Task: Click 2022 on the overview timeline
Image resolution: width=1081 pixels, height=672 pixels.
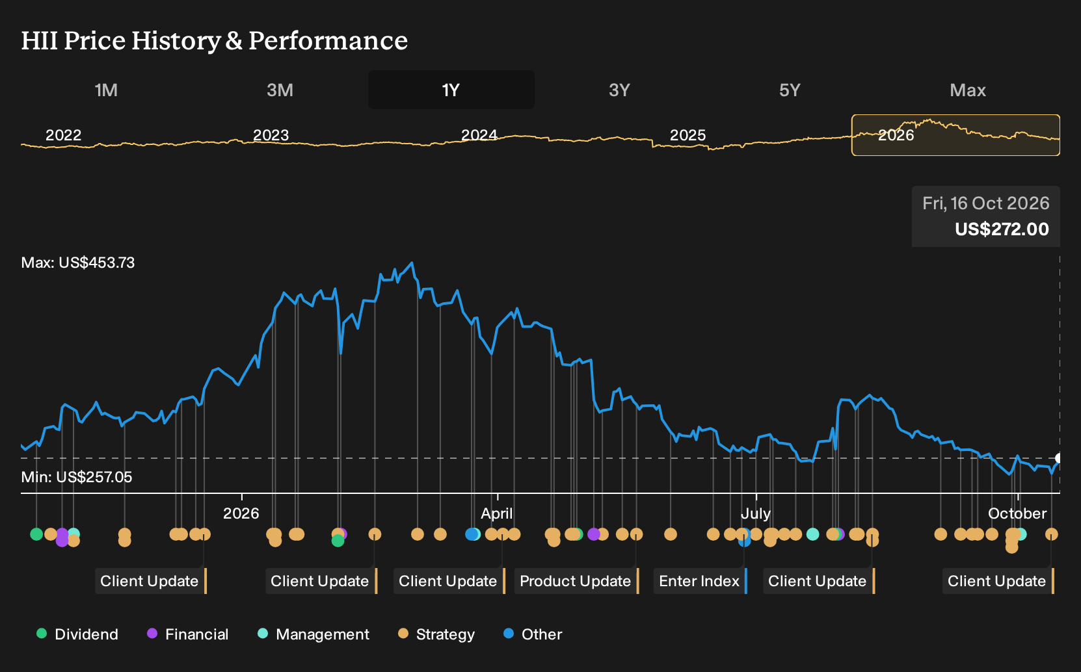Action: (x=63, y=135)
